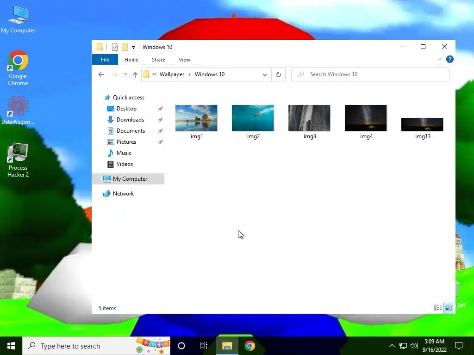
Task: Switch to the Share ribbon tab
Action: [158, 60]
